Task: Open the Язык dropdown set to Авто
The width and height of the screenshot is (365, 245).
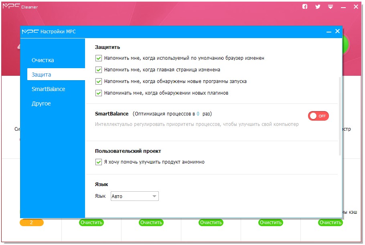Action: coord(134,196)
